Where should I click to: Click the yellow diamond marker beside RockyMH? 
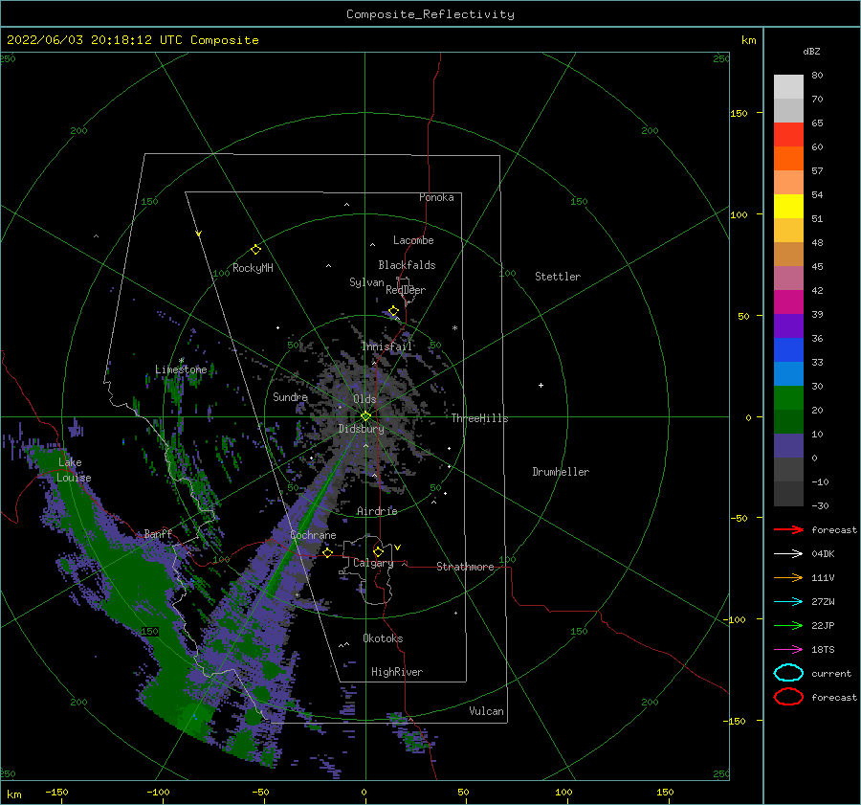[x=255, y=250]
